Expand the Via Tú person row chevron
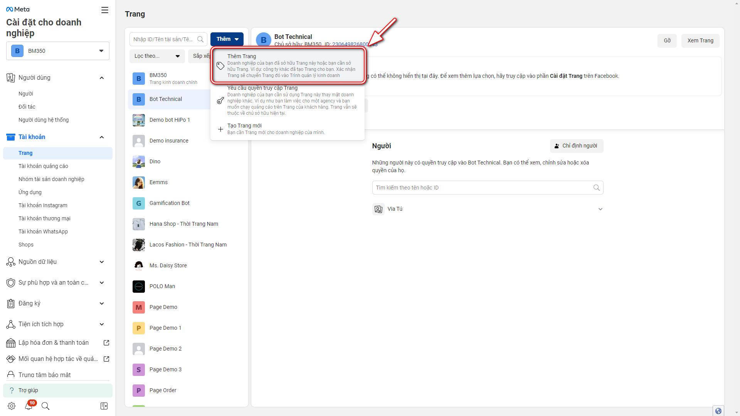Screen dimensions: 740x416 (x=600, y=209)
